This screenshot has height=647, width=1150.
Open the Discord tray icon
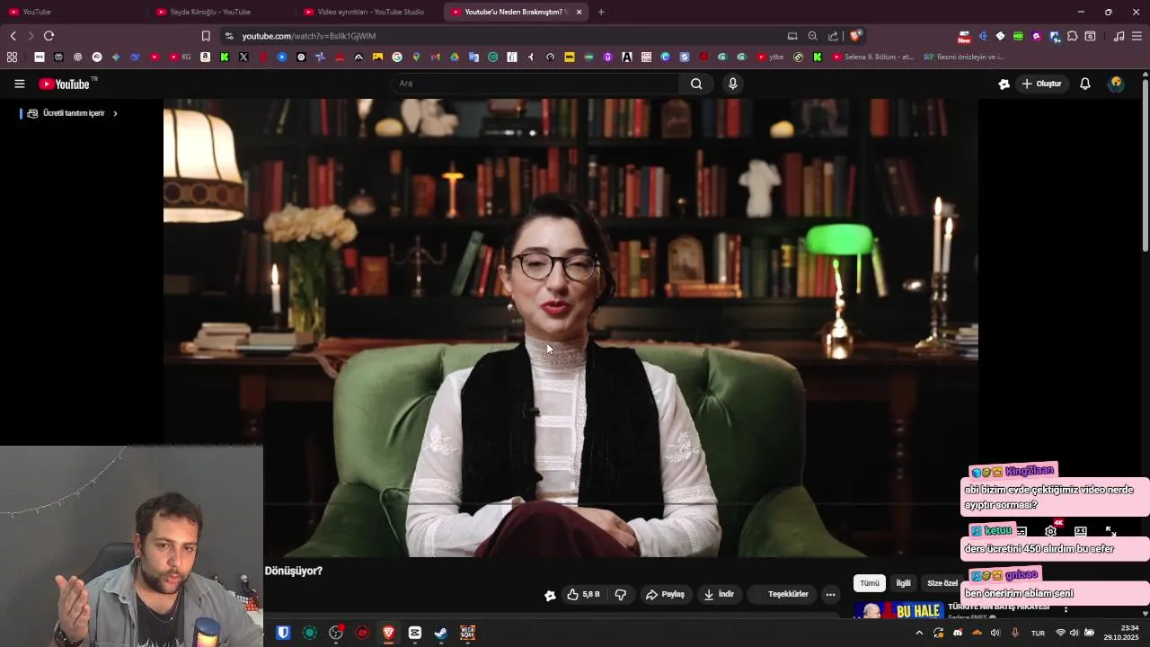coord(958,633)
